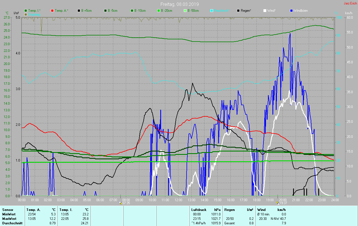Viewport: 358px width, 226px height.
Task: Click the olive legend square in second row
Action: (x=26, y=14)
